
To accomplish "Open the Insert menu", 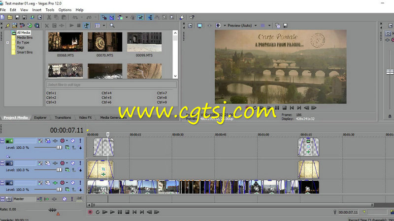I will coord(36,10).
